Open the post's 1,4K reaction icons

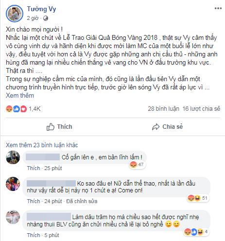coord(16,109)
